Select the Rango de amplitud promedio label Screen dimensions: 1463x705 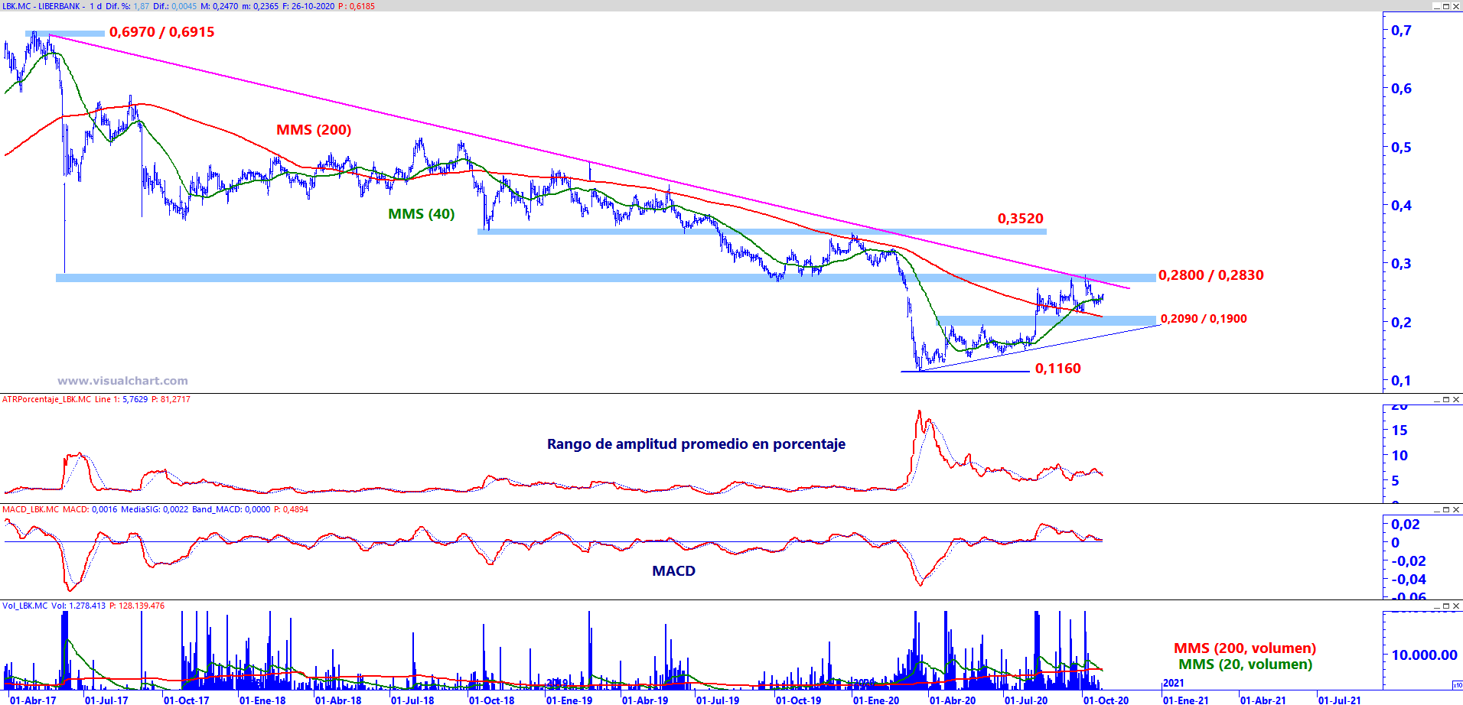click(696, 444)
